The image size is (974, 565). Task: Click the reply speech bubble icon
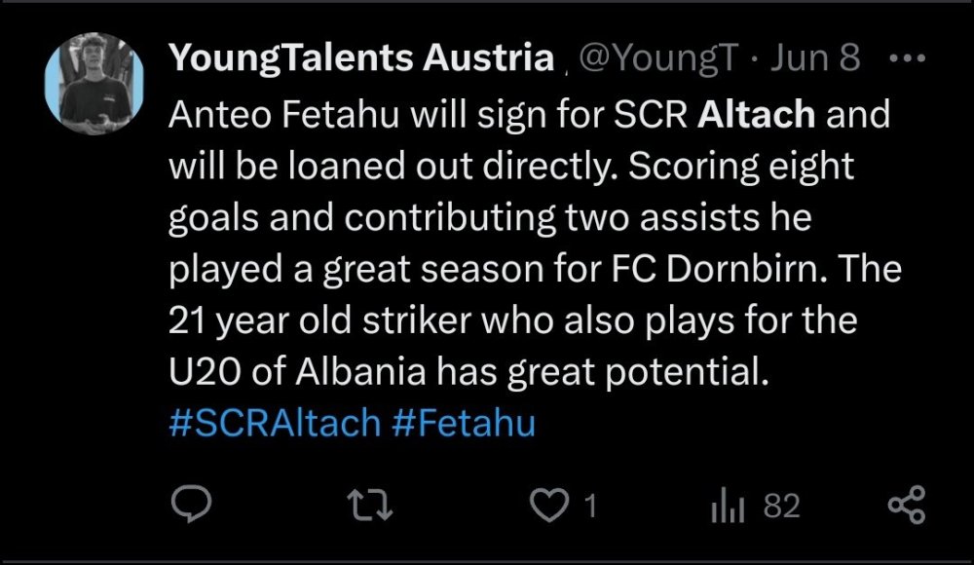coord(187,506)
